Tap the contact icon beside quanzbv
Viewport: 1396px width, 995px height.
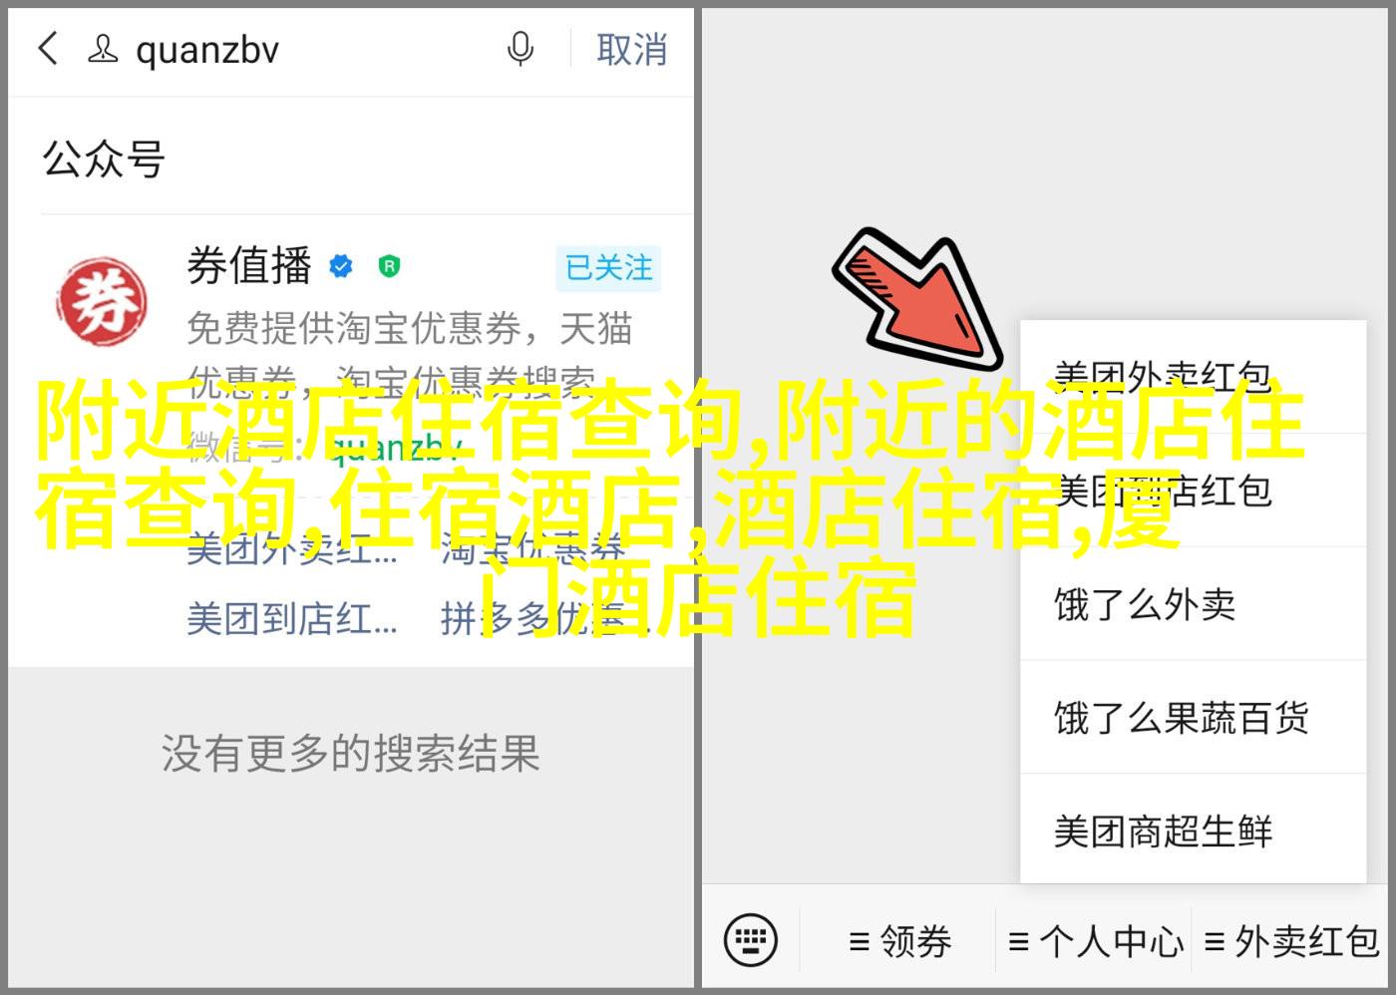(x=103, y=48)
